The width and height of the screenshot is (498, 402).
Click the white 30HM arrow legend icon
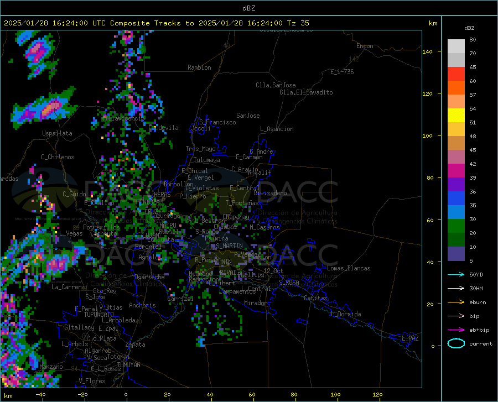pyautogui.click(x=456, y=289)
